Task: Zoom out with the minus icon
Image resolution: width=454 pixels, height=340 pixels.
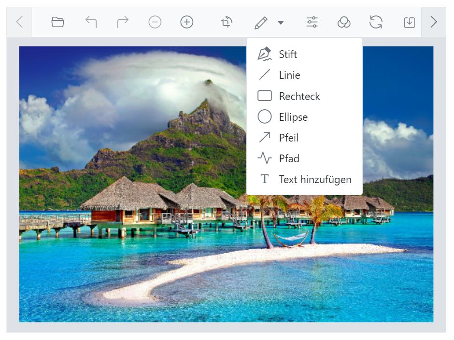Action: tap(155, 22)
